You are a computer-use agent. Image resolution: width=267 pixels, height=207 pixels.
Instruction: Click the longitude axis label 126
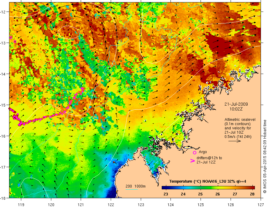pos(231,205)
